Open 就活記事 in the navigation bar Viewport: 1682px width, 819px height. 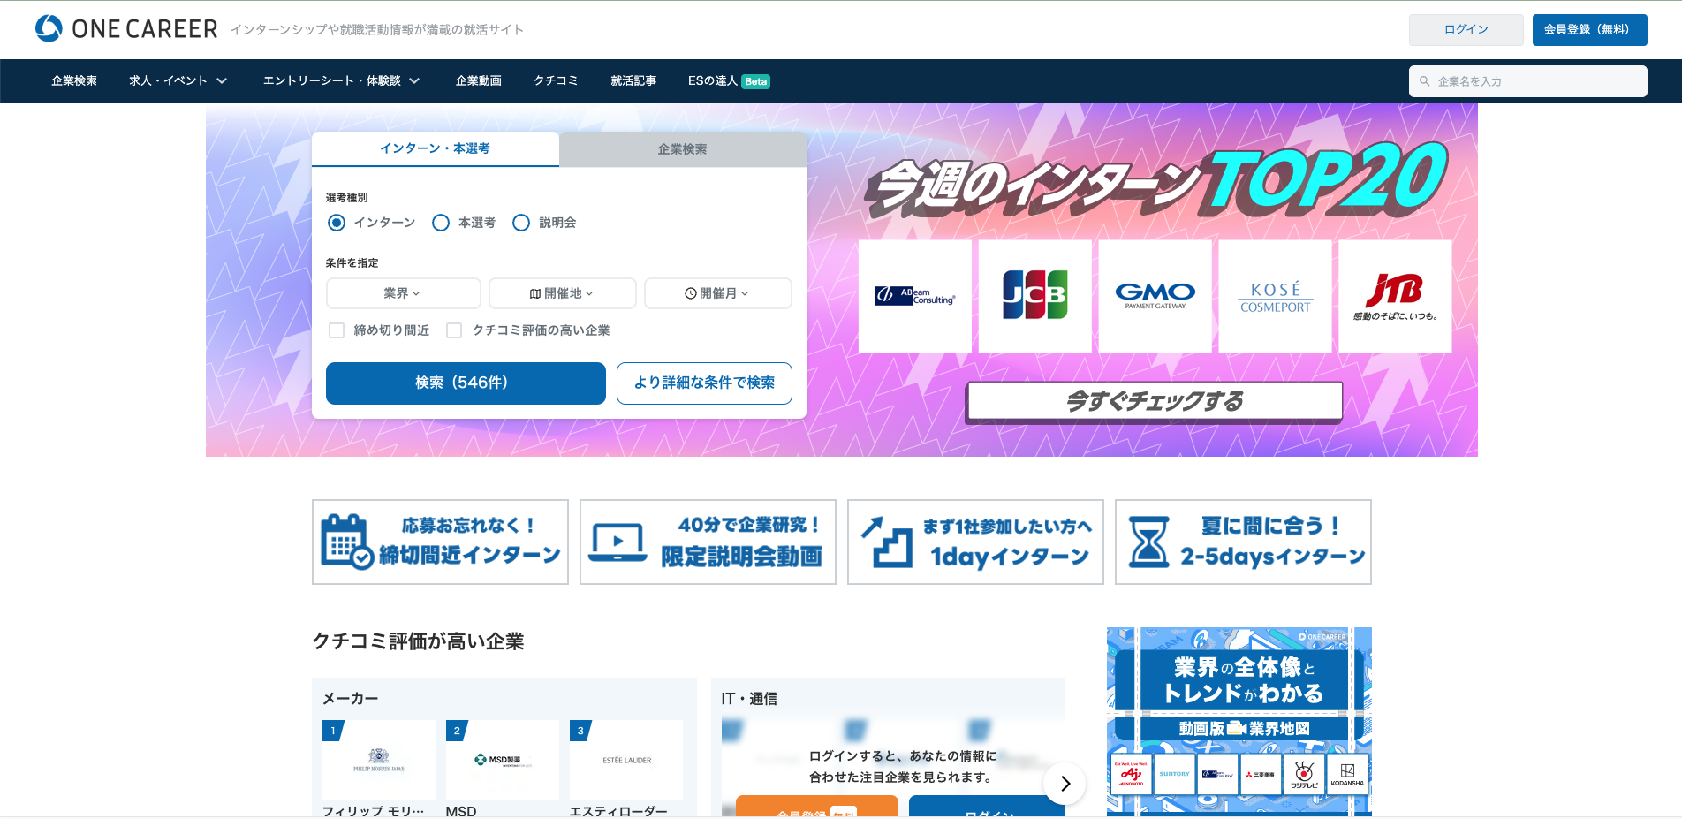point(633,81)
